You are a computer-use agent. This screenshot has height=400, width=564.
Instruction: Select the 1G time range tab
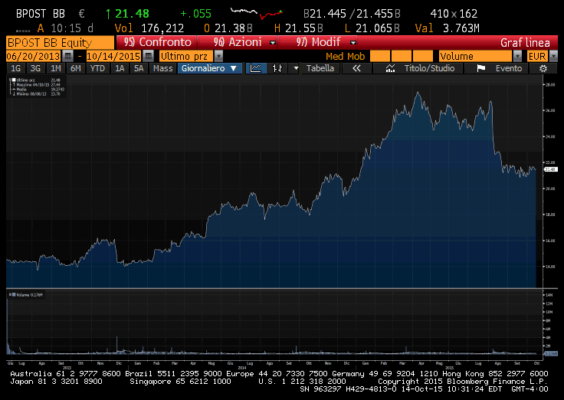(16, 68)
